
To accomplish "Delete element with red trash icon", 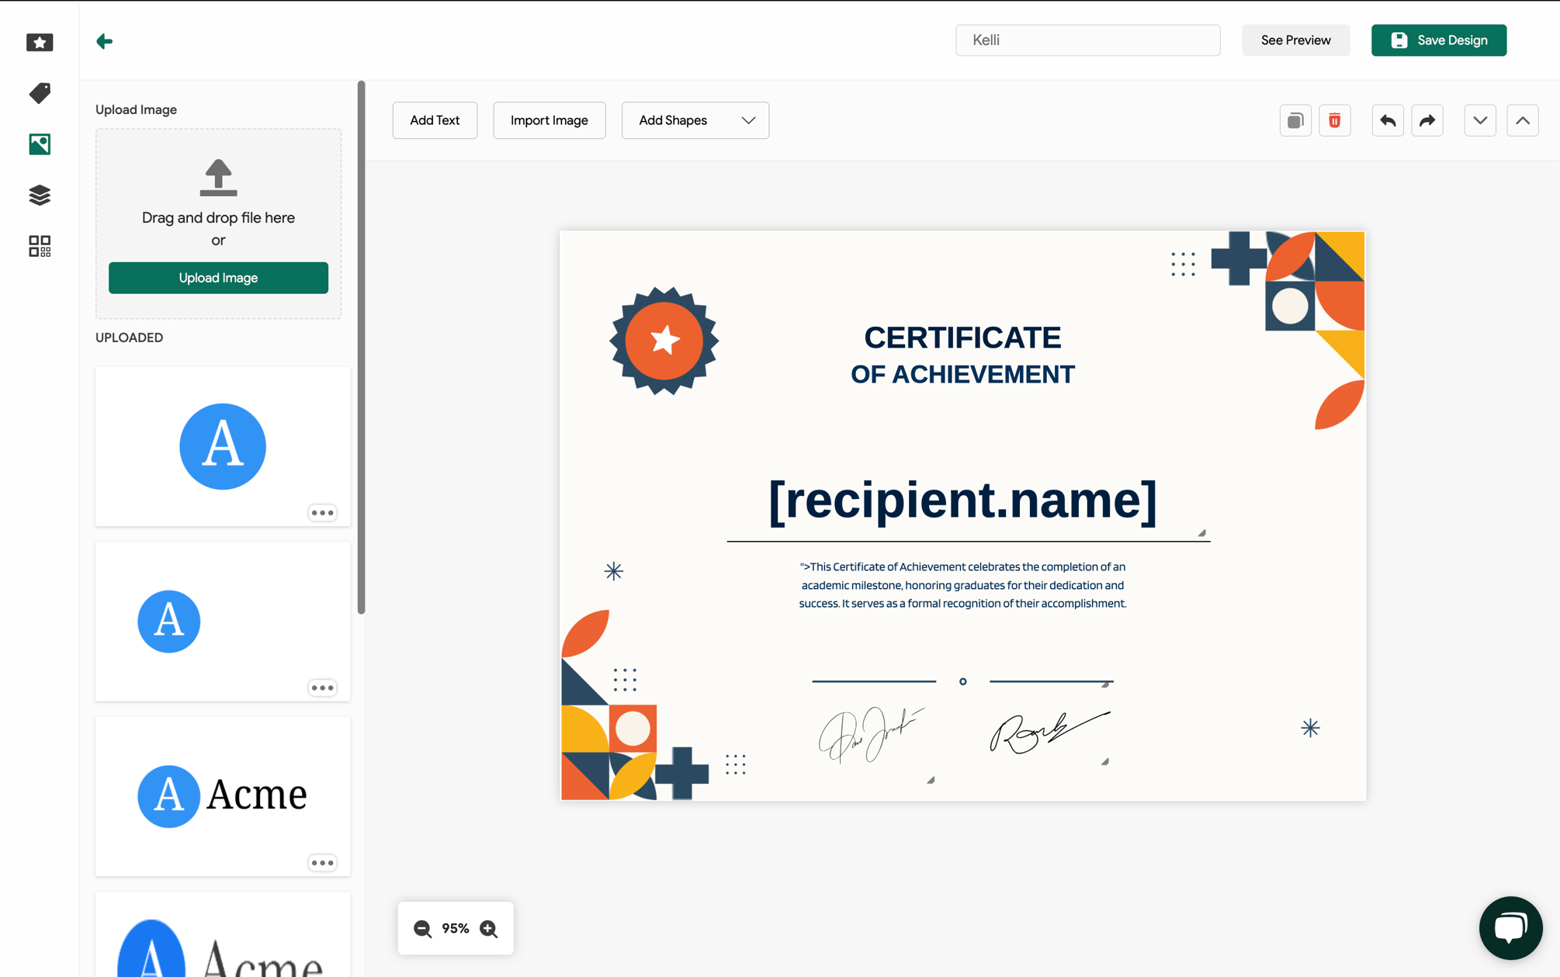I will (1335, 120).
